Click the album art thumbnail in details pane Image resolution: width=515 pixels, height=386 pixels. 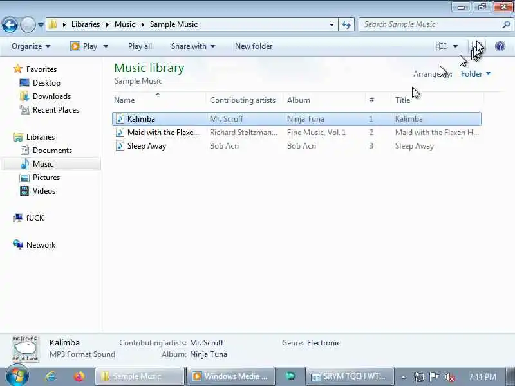(x=25, y=349)
